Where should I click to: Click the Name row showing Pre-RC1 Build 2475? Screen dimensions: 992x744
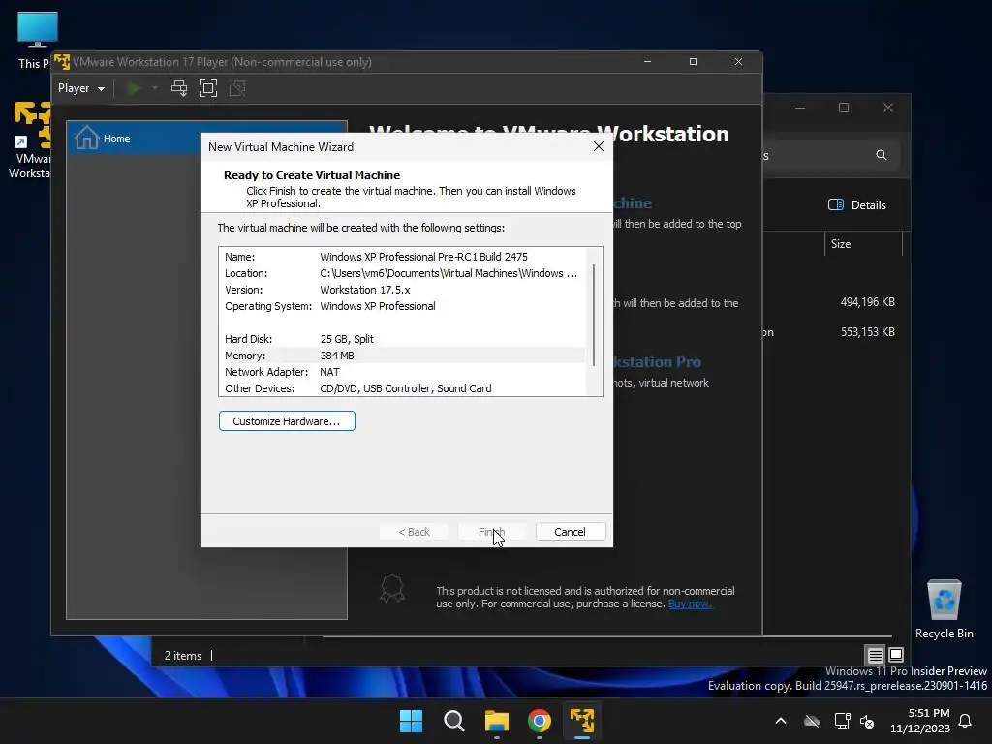(x=402, y=257)
